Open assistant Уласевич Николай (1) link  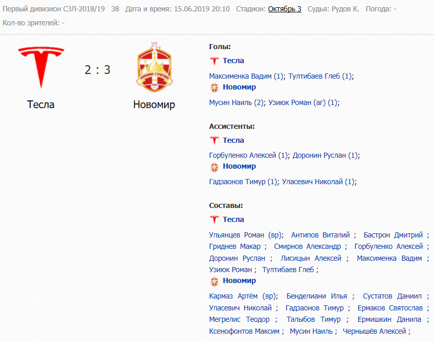[x=318, y=182]
